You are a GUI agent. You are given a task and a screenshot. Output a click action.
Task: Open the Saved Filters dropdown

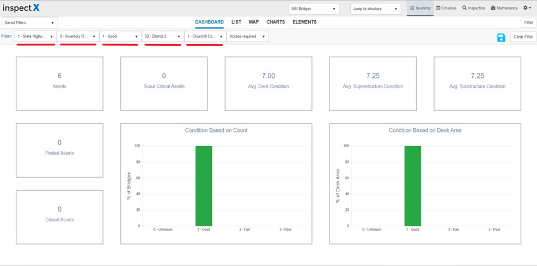tap(30, 23)
